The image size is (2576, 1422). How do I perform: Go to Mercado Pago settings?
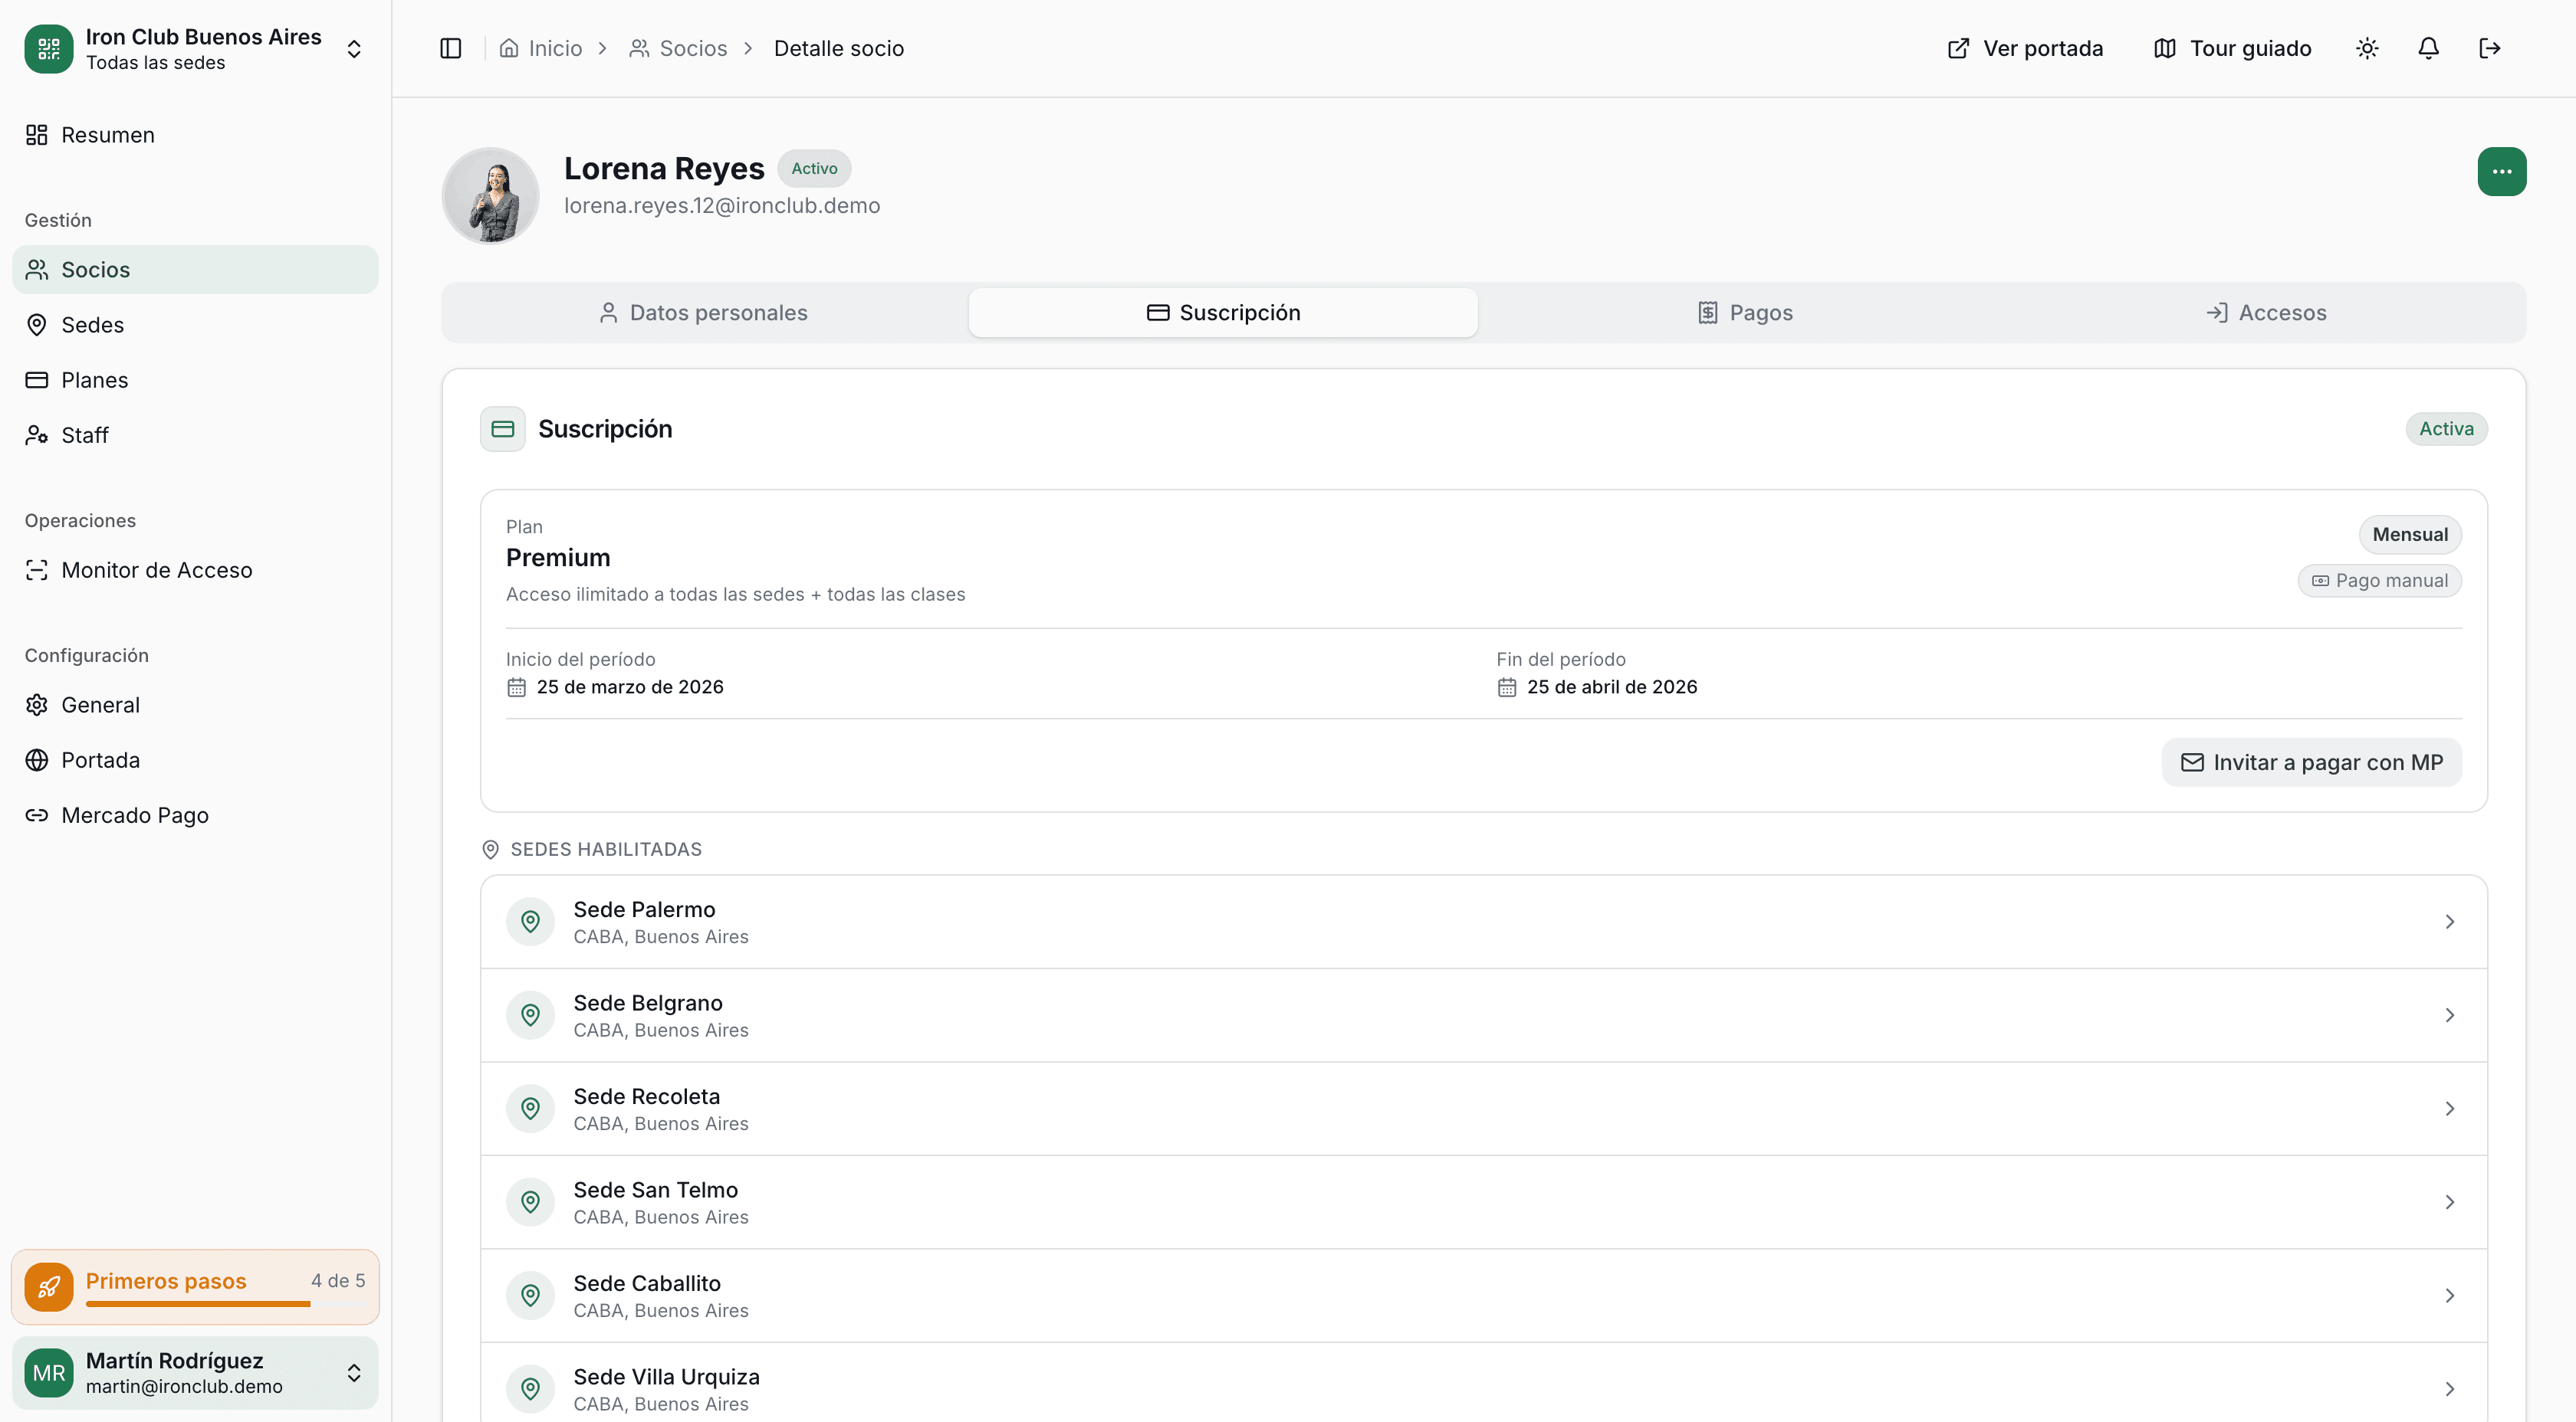click(134, 815)
